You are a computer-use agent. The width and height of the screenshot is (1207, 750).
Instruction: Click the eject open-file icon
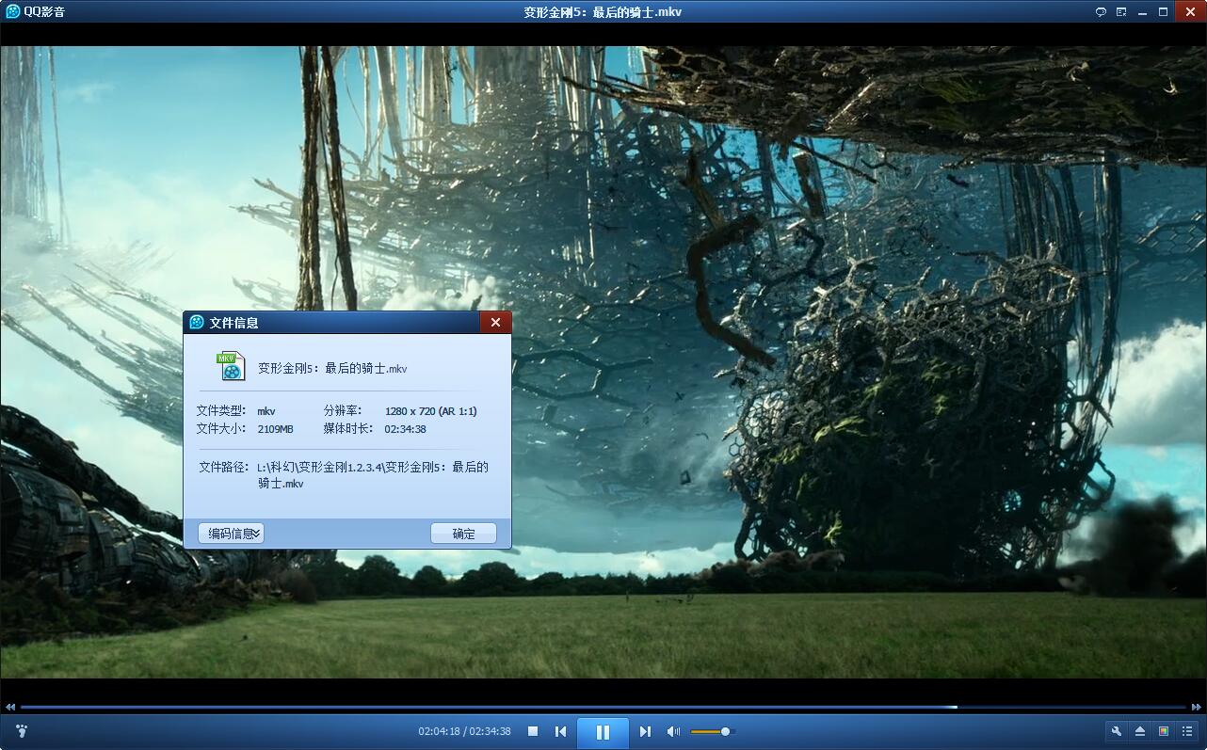pos(1140,731)
